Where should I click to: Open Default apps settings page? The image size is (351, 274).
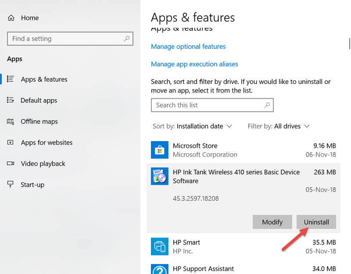[x=39, y=101]
